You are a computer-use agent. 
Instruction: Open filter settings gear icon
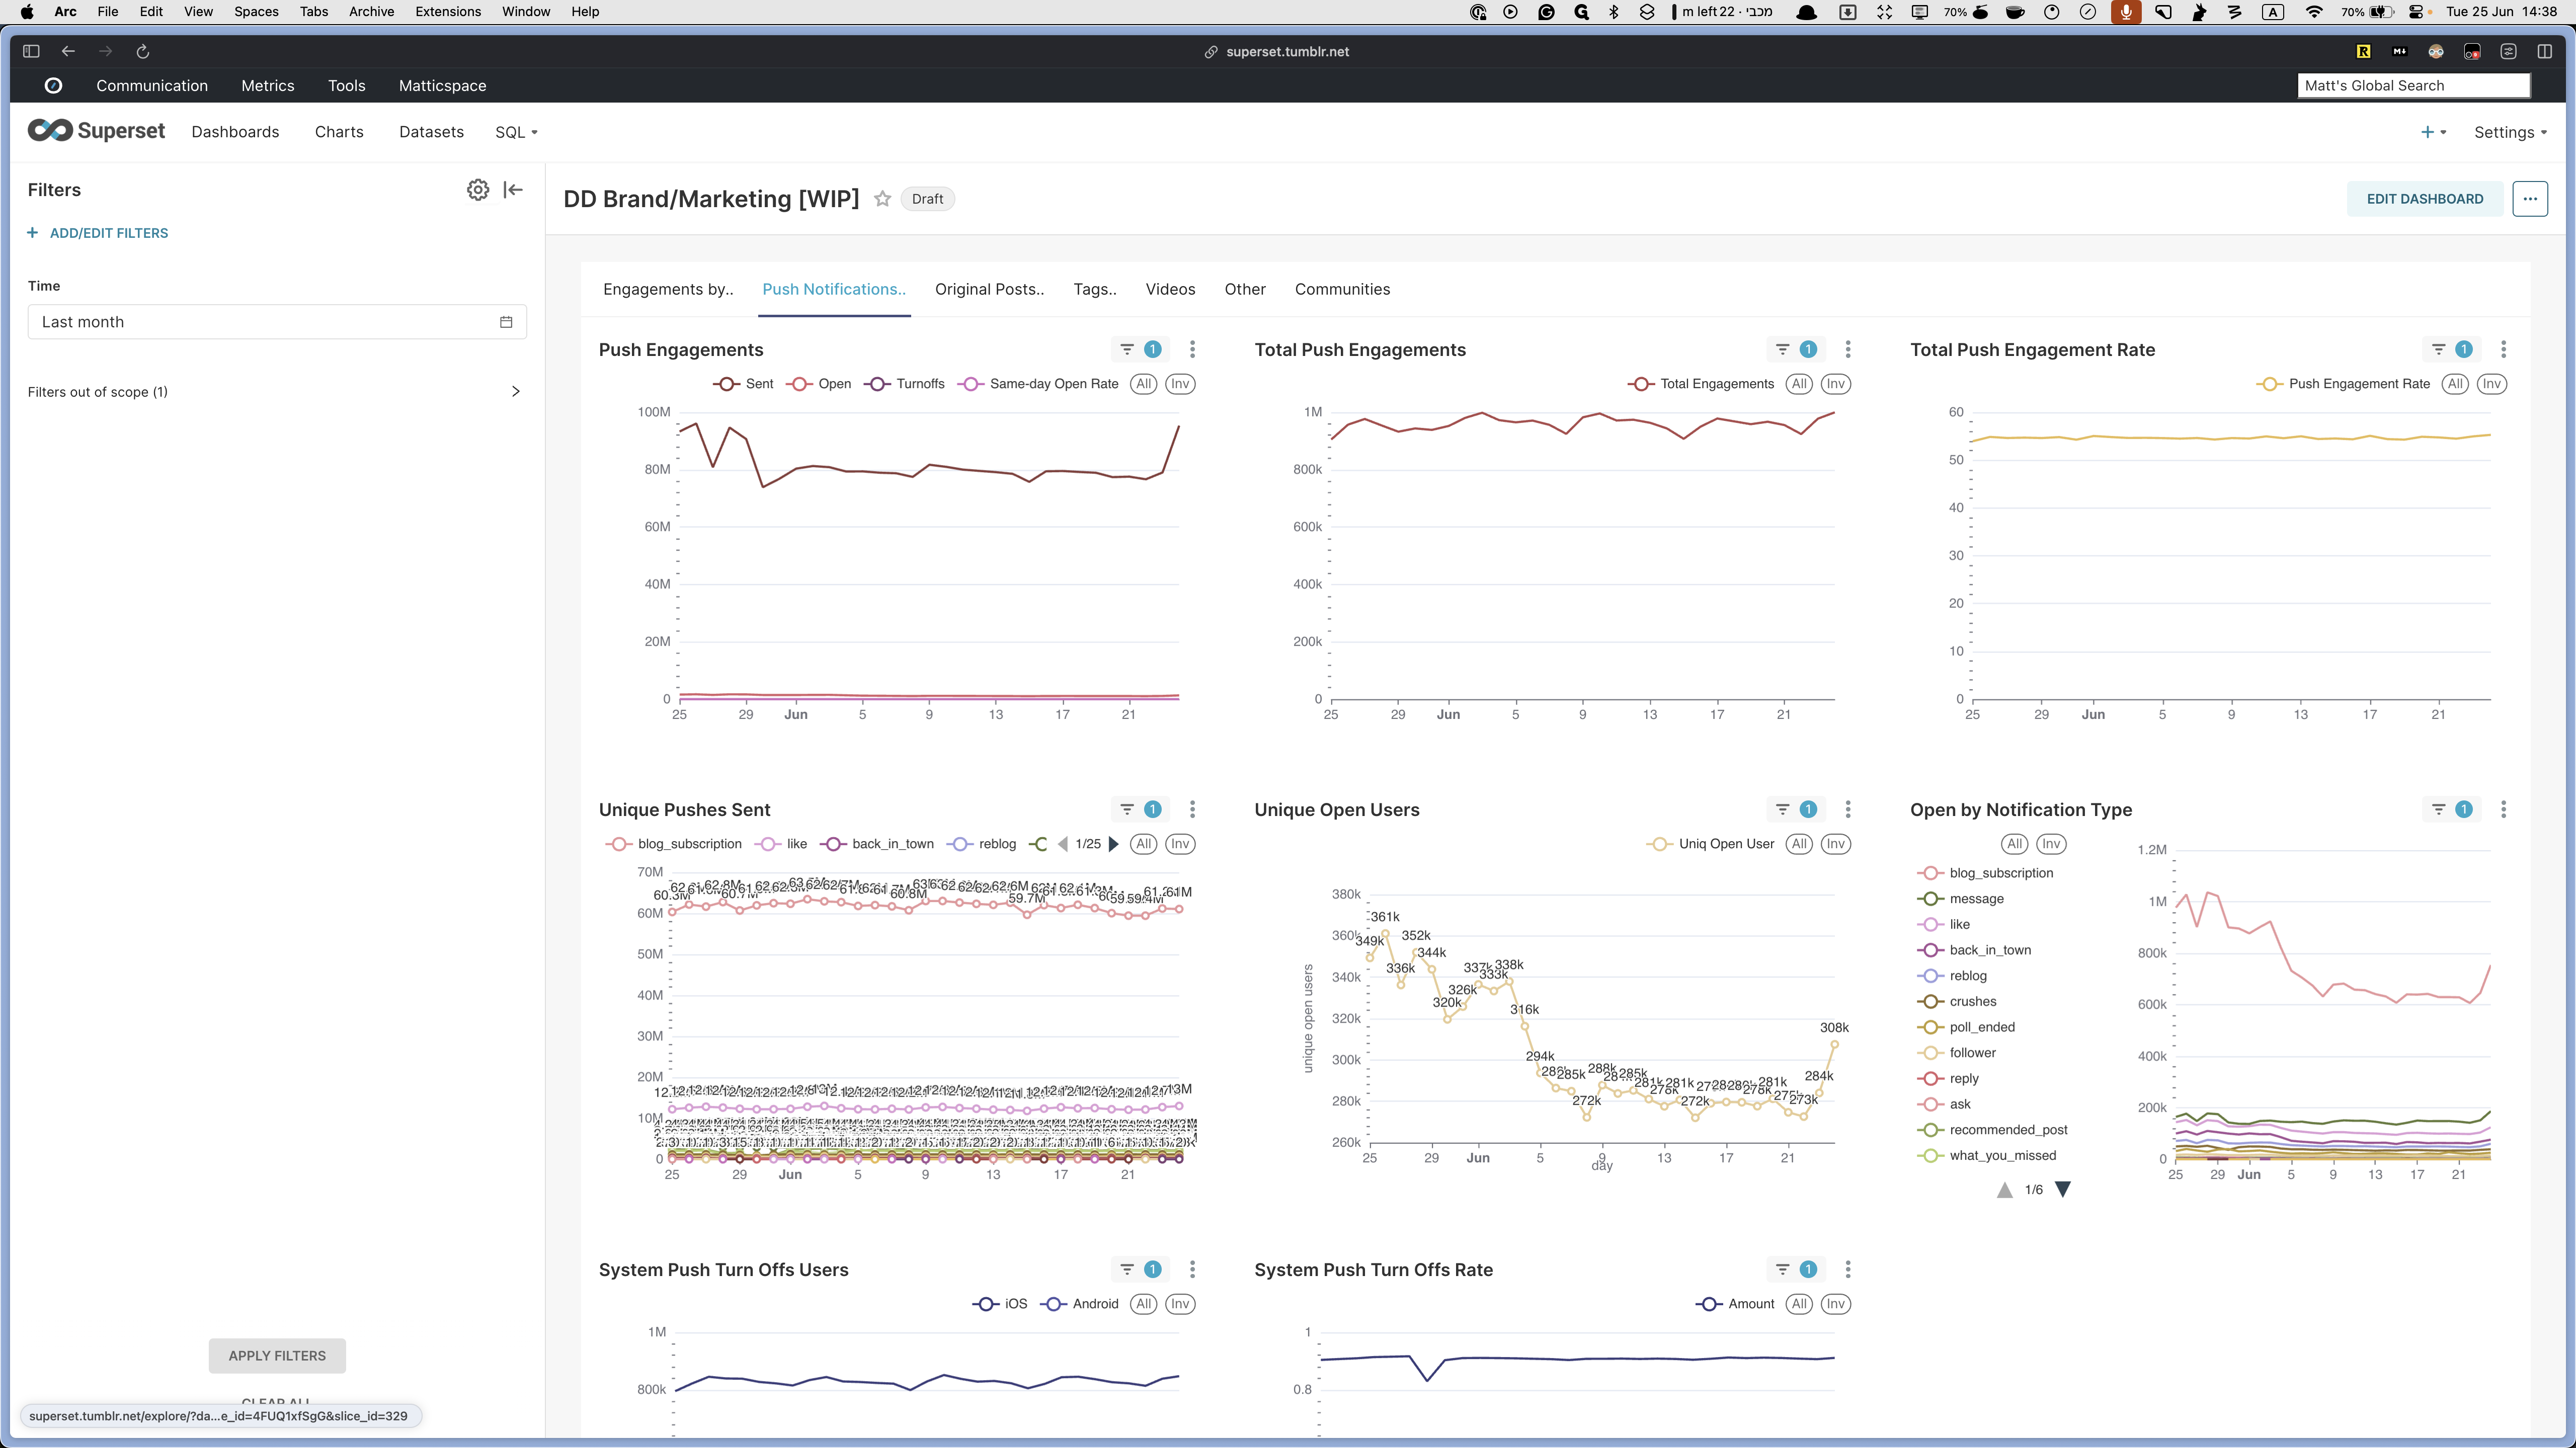click(x=478, y=190)
